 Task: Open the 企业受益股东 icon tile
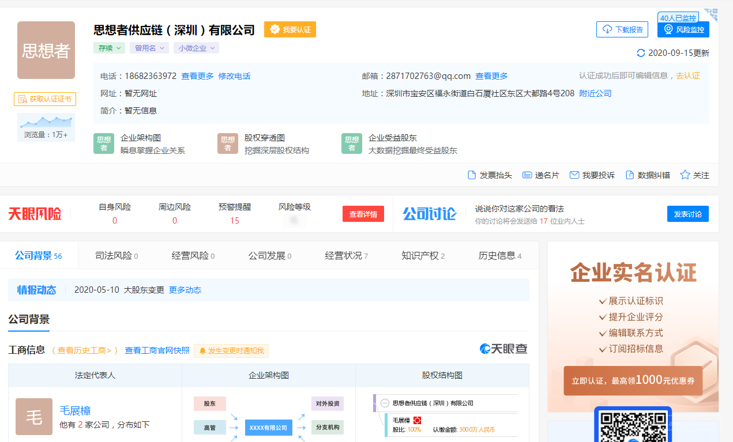(x=352, y=143)
